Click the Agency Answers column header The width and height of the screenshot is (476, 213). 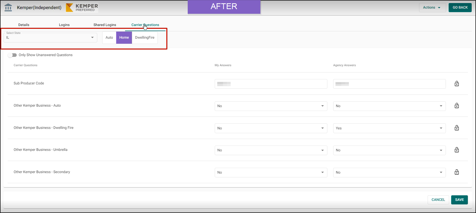coord(345,65)
